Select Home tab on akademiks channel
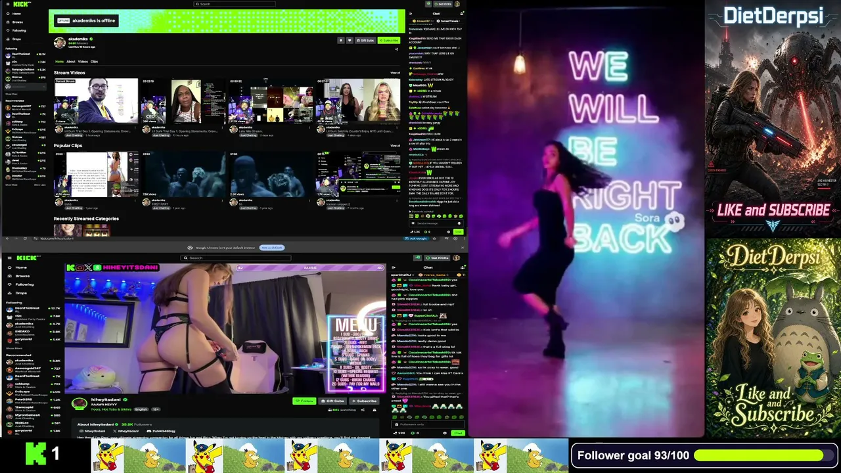The image size is (841, 473). [x=60, y=62]
